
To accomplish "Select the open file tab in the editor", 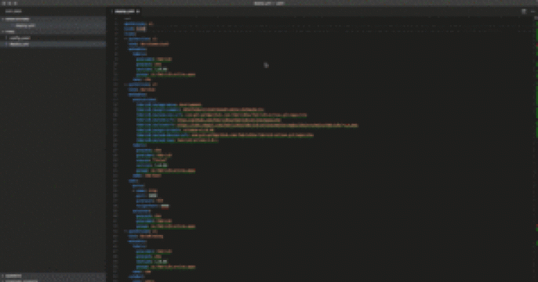I will click(x=125, y=11).
